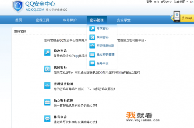
Task: Click the key icon beside dropdown 修改密码
Action: pyautogui.click(x=92, y=29)
